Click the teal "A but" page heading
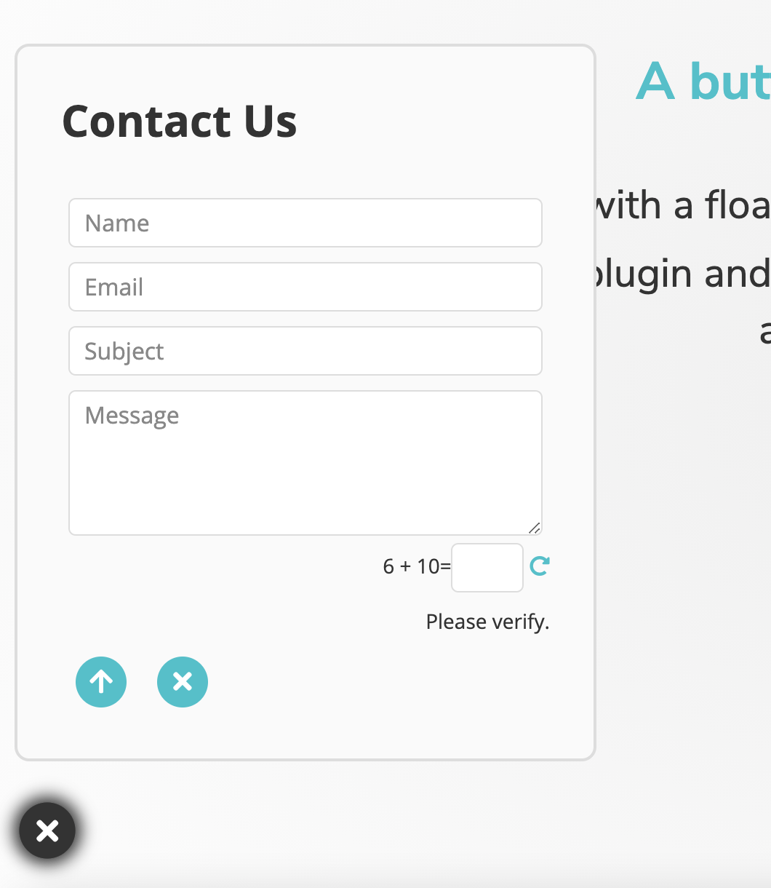 coord(703,82)
